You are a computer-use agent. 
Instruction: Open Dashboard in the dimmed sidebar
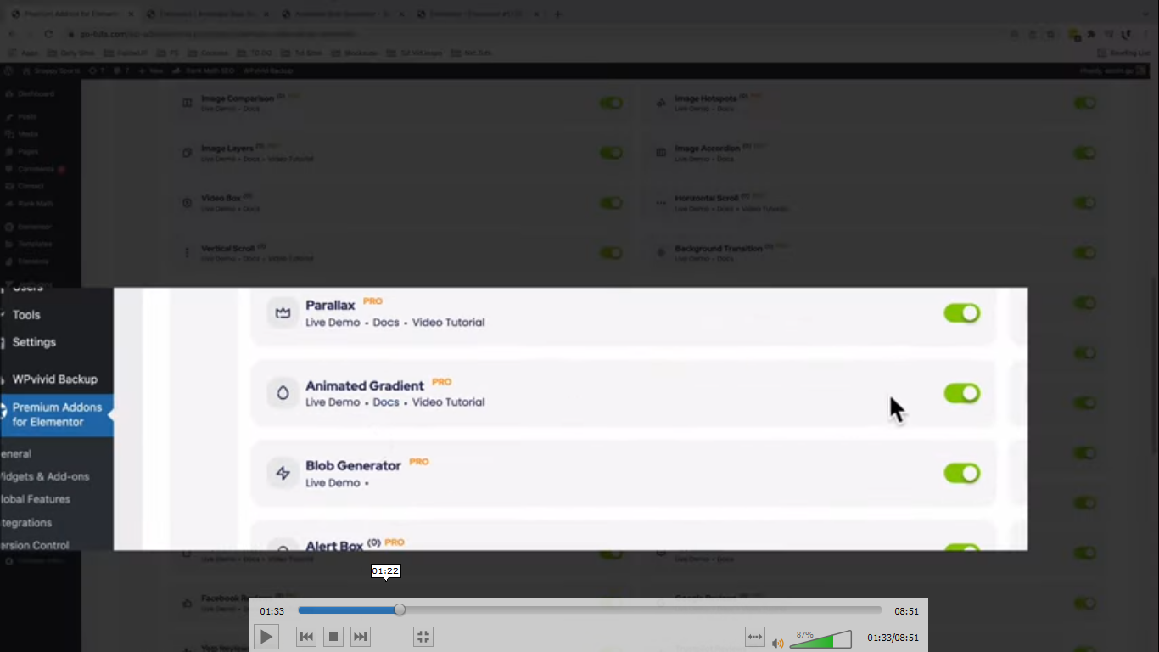(36, 93)
